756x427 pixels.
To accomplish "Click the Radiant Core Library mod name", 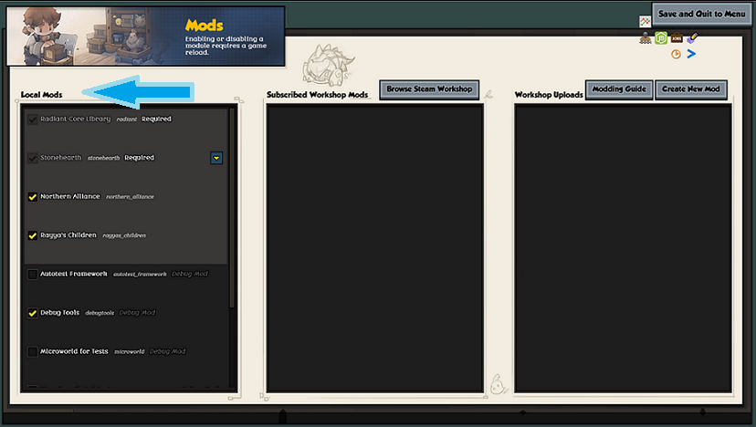I will pyautogui.click(x=75, y=119).
